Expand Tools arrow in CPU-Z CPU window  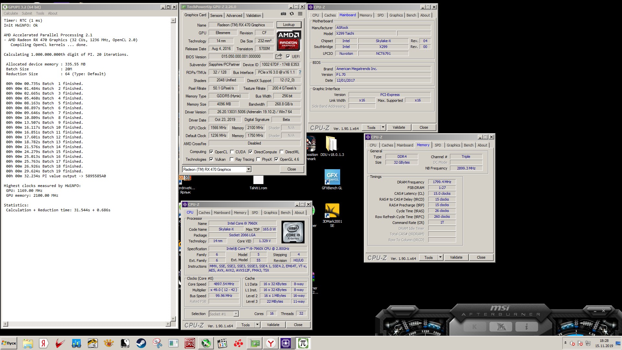(x=257, y=325)
